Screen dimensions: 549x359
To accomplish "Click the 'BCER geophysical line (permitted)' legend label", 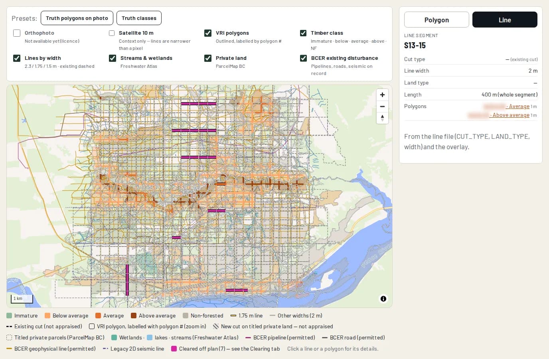I will pos(55,349).
